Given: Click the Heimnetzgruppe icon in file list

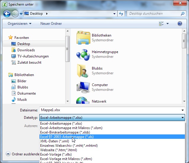Looking at the screenshot, I should pyautogui.click(x=83, y=55).
